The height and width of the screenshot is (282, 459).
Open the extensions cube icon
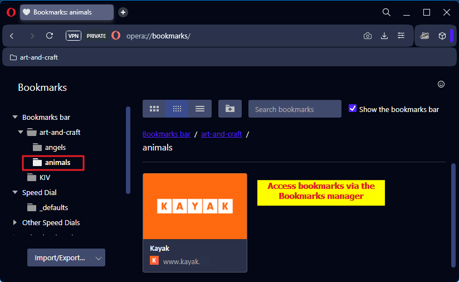point(442,36)
